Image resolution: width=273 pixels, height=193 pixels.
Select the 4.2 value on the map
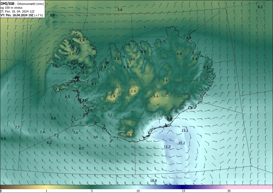tap(260, 7)
